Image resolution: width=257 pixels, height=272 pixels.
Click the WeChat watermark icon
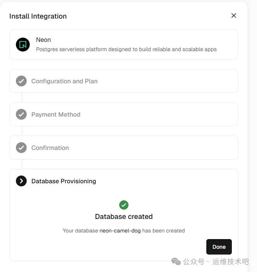pyautogui.click(x=176, y=262)
